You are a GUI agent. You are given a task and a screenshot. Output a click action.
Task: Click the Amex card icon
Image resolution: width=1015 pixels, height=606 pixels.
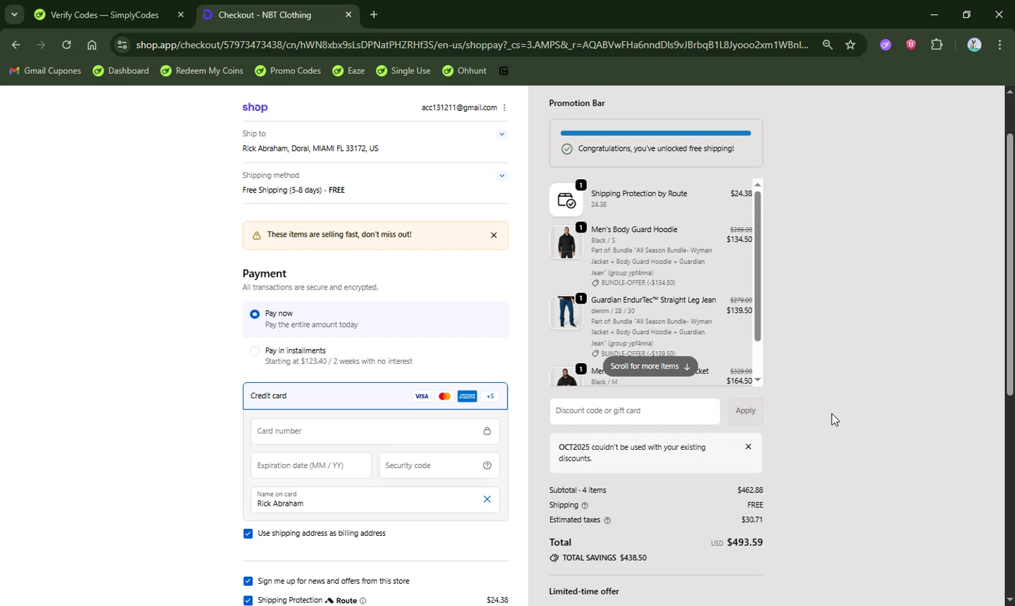click(x=467, y=396)
